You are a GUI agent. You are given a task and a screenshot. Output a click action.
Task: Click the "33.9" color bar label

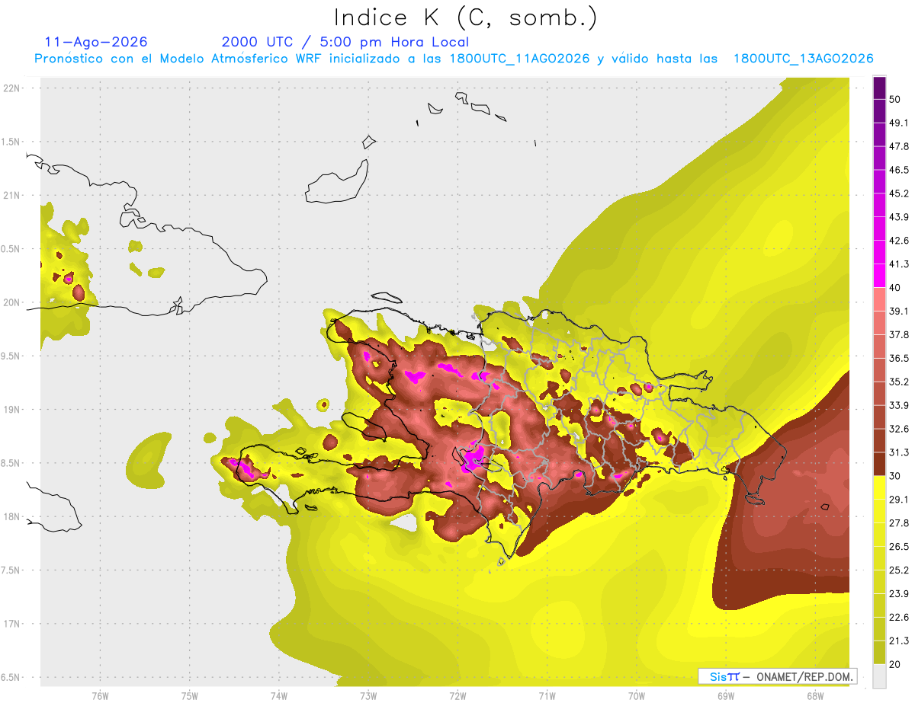[898, 405]
